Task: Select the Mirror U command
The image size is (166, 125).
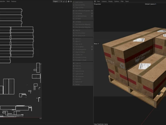Action: coord(83,39)
